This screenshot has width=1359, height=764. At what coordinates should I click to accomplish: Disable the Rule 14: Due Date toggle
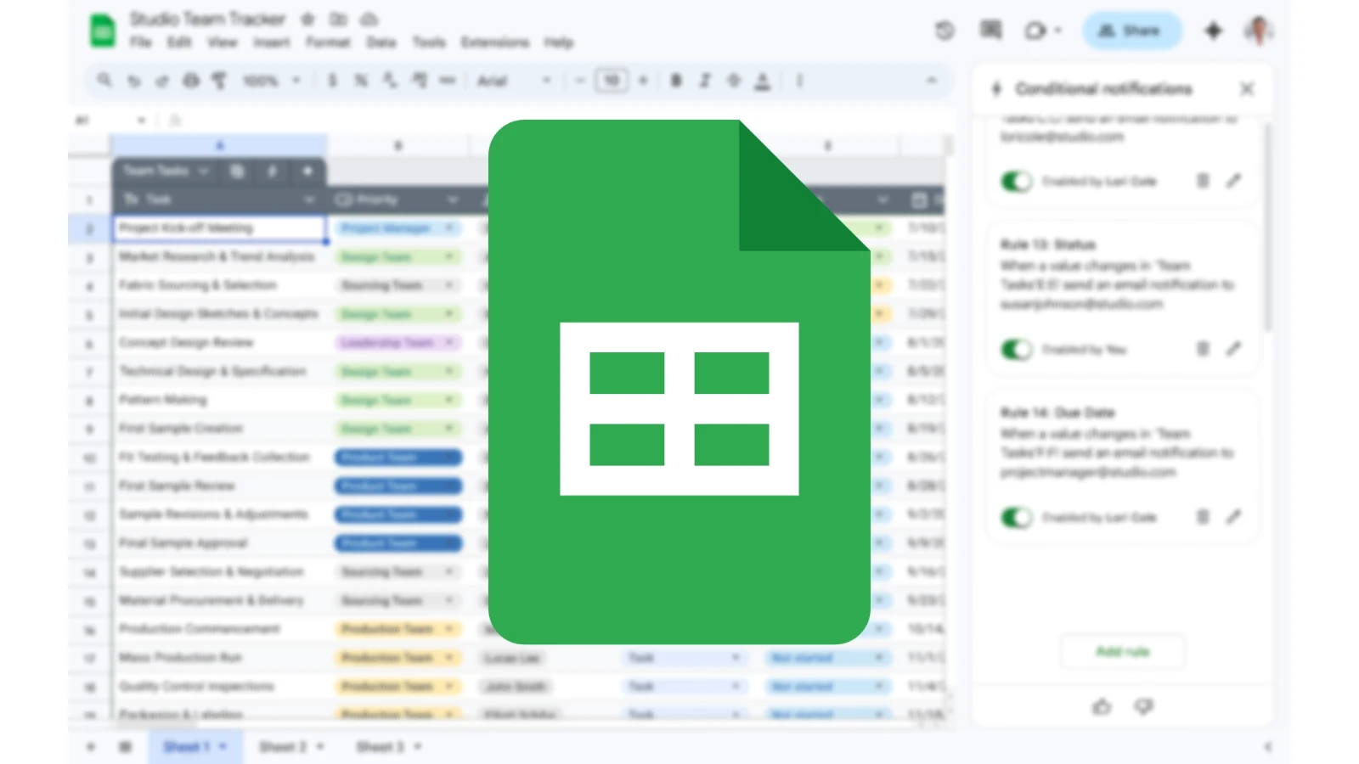1016,517
